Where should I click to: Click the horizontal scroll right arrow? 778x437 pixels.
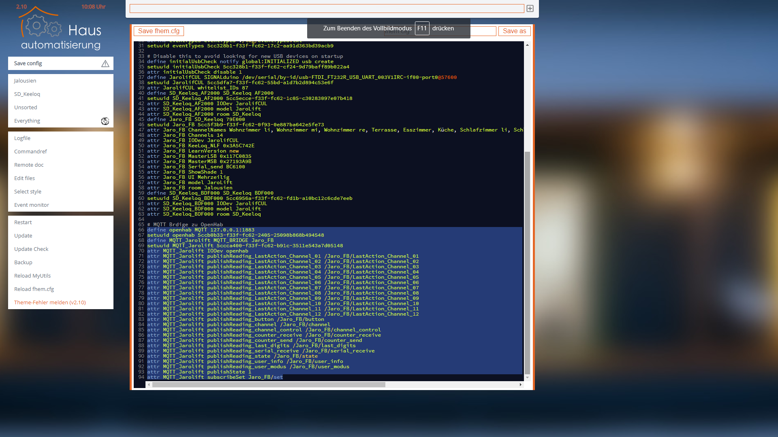point(521,385)
